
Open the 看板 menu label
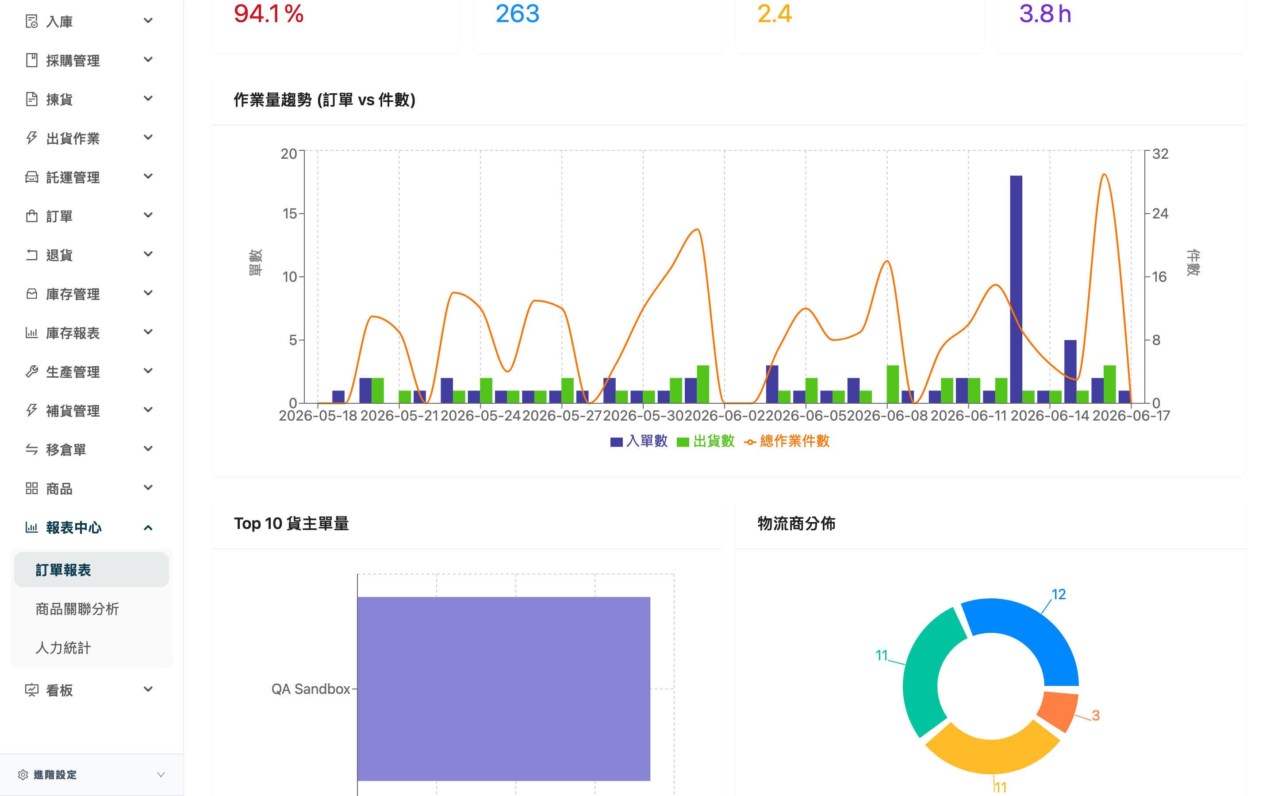(x=59, y=690)
